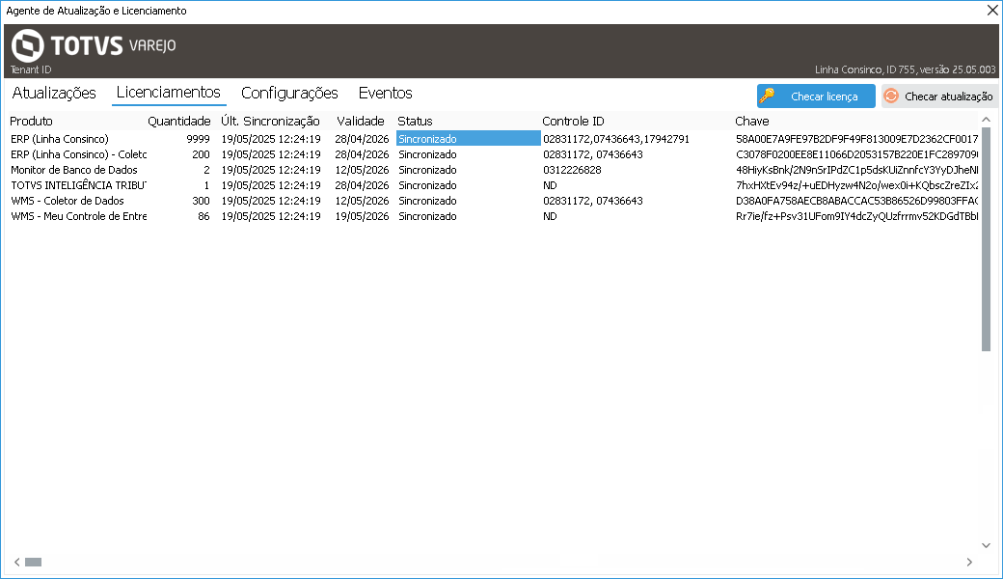This screenshot has width=1003, height=579.
Task: Click Controle ID 02831172,07436643,17942791
Action: (616, 139)
